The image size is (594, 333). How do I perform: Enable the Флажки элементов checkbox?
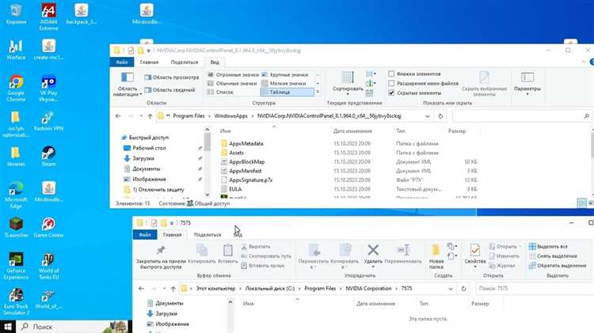(391, 74)
